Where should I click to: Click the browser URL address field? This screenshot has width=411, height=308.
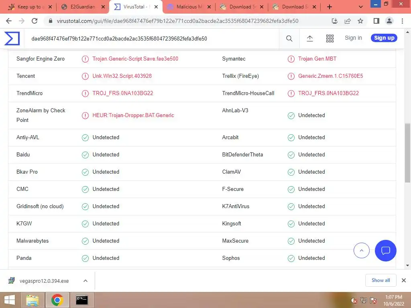pos(177,21)
